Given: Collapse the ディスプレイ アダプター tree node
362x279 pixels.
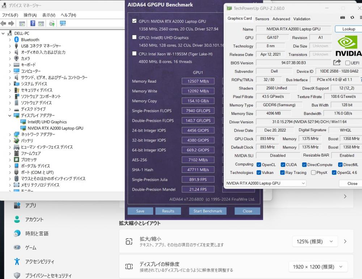Looking at the screenshot, I should 10,115.
